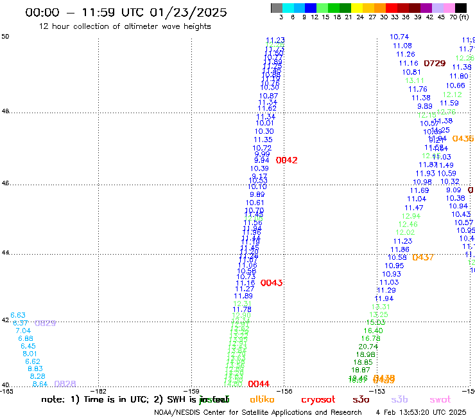Click the blue value 9.09
The image size is (475, 418).
point(453,190)
